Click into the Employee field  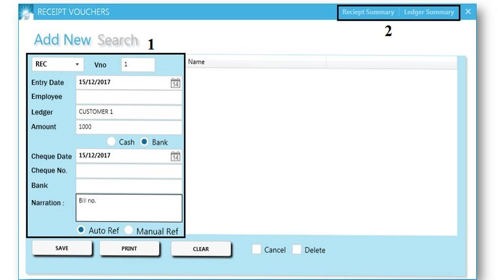[129, 97]
